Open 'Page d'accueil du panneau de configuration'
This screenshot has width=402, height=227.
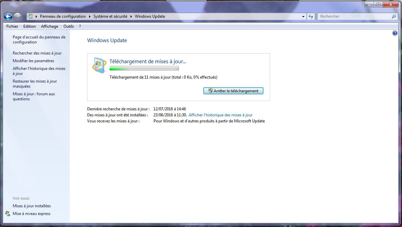coord(39,39)
